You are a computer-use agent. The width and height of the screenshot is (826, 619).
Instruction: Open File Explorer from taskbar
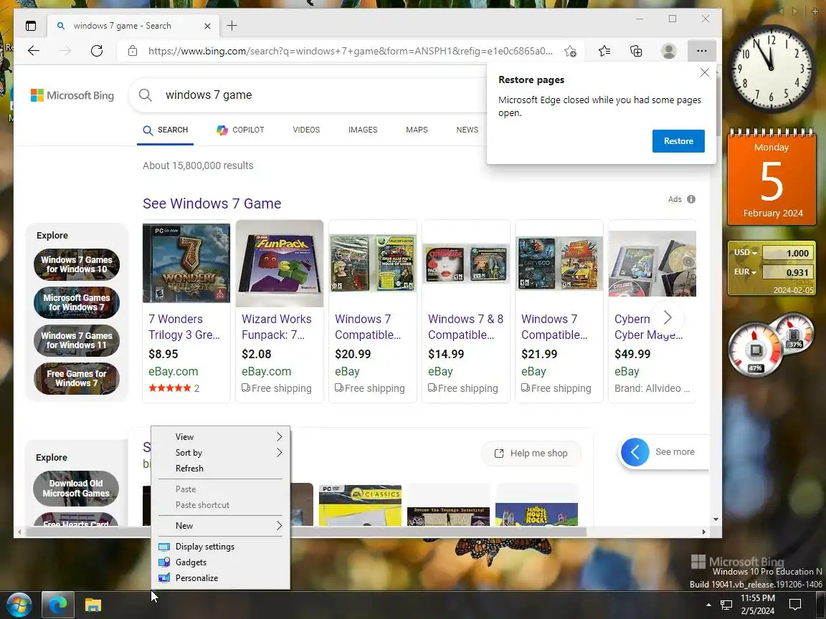pyautogui.click(x=93, y=605)
